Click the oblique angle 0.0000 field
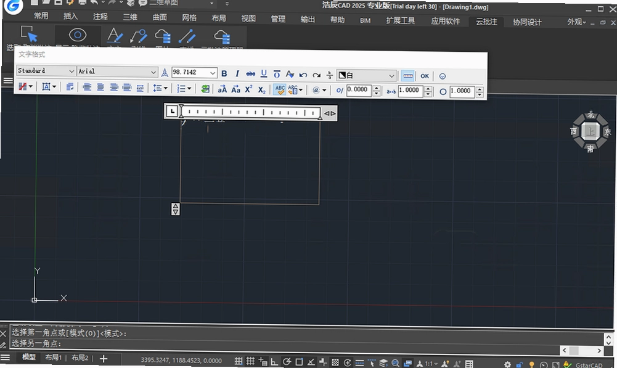Screen dimensions: 617x368 click(x=359, y=90)
